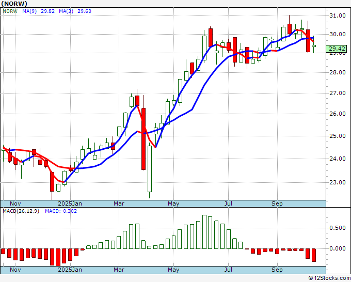Click the MACD:-0.302 value label
The width and height of the screenshot is (351, 282).
(61, 211)
